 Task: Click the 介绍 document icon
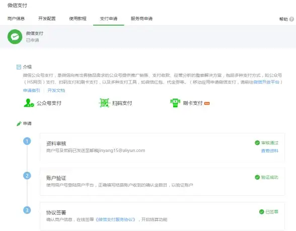(x=19, y=67)
